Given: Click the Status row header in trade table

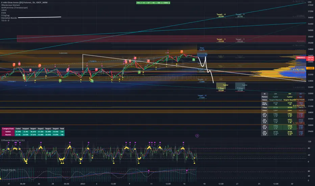Looking at the screenshot, I should (x=265, y=100).
